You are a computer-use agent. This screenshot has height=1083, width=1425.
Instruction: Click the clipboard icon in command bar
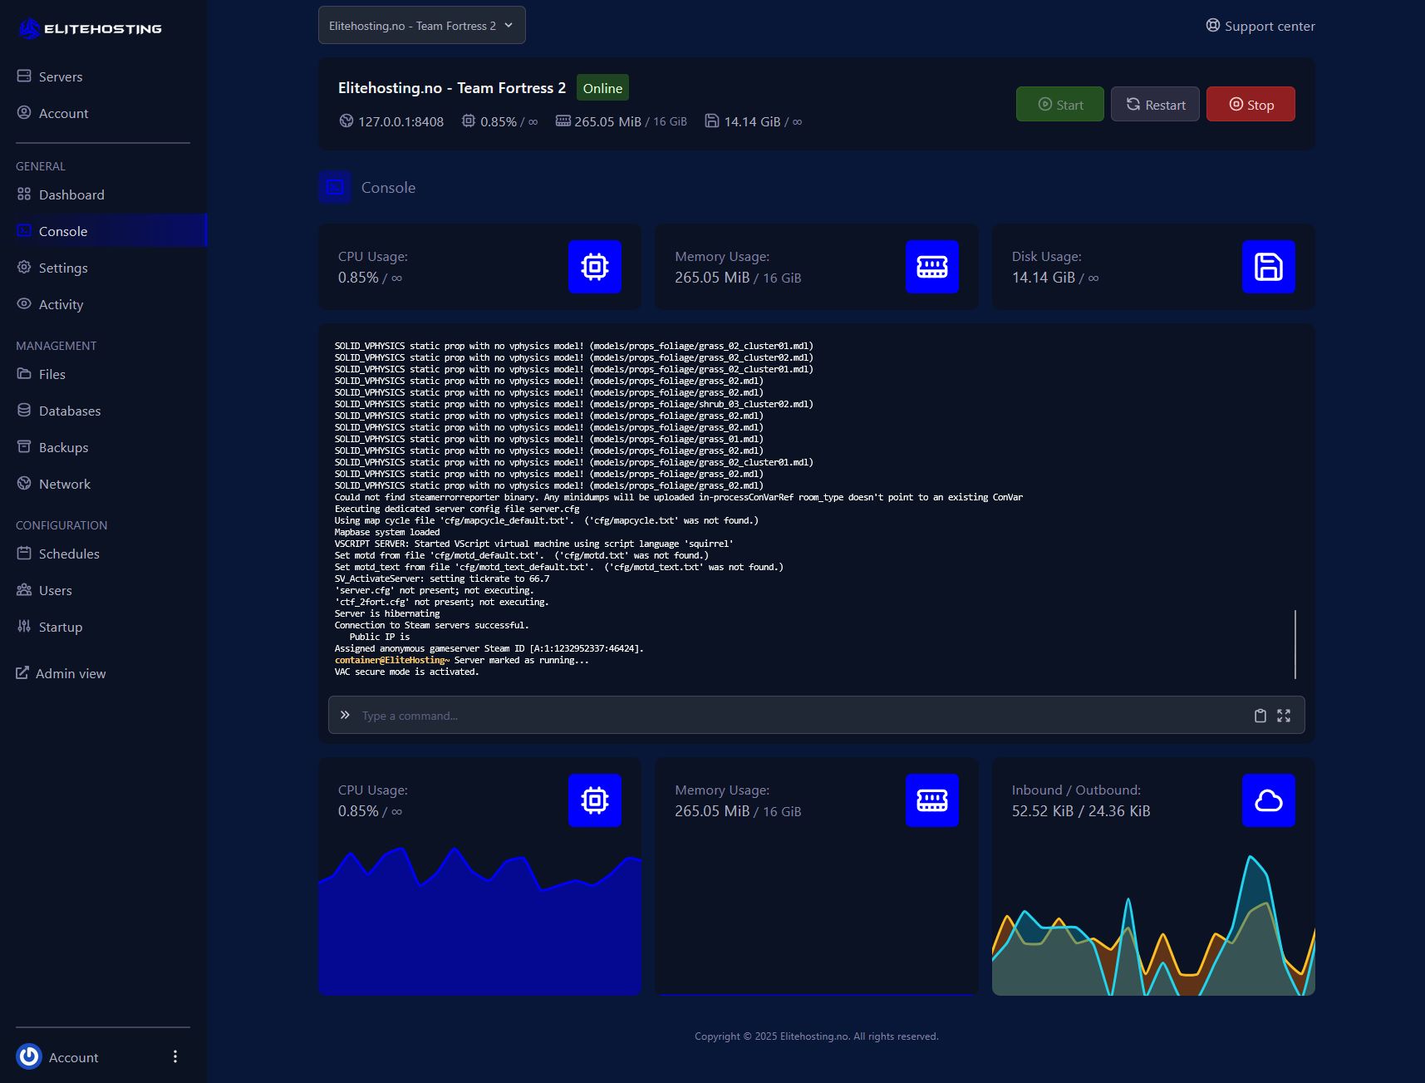pos(1260,716)
